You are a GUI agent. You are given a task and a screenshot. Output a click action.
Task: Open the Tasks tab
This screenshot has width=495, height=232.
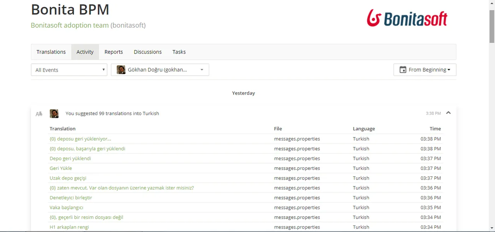pyautogui.click(x=179, y=52)
